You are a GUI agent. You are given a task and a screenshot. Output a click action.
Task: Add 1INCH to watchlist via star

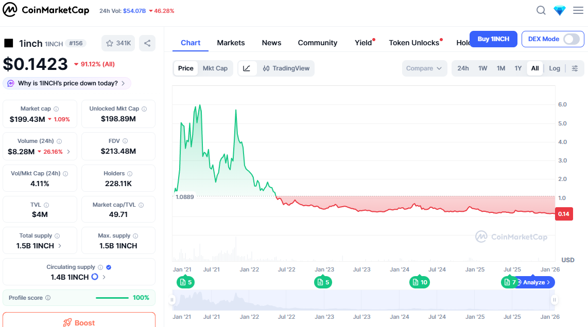[x=118, y=43]
